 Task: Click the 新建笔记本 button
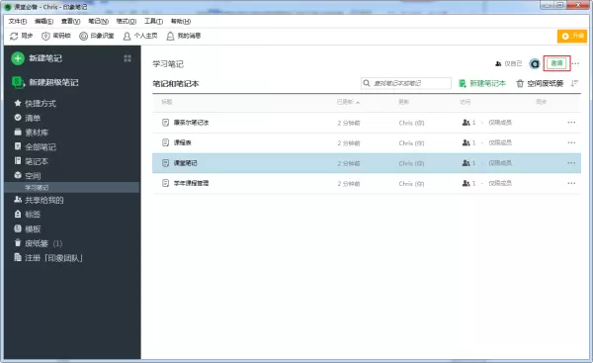coord(482,83)
